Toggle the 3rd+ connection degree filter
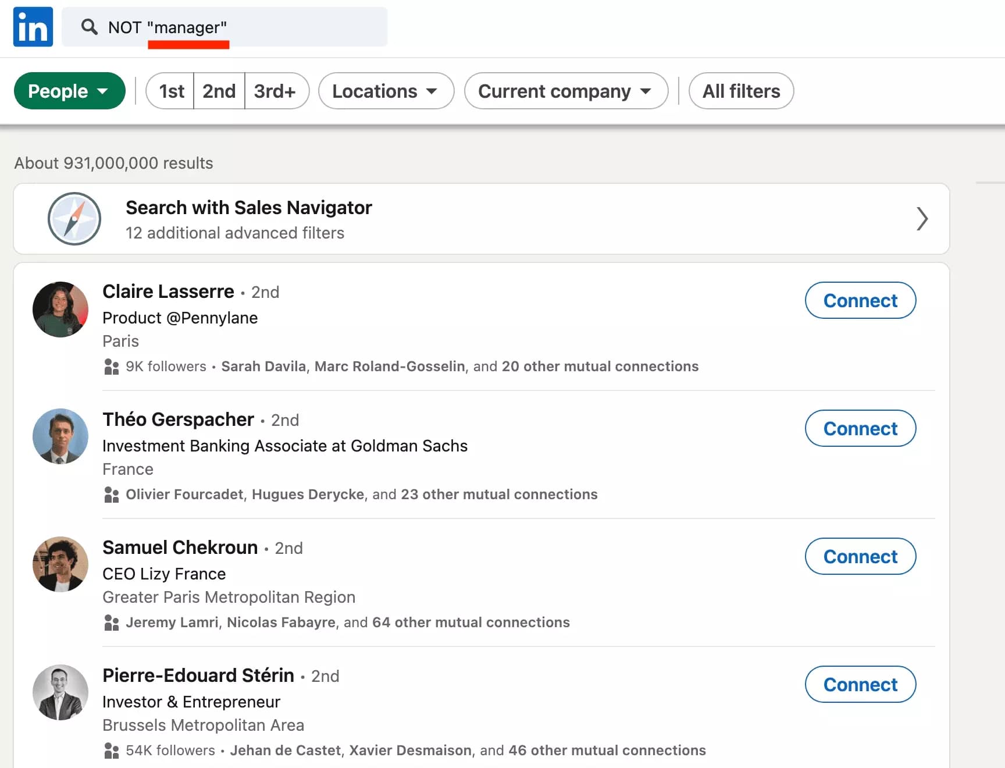Viewport: 1005px width, 768px height. click(x=276, y=91)
